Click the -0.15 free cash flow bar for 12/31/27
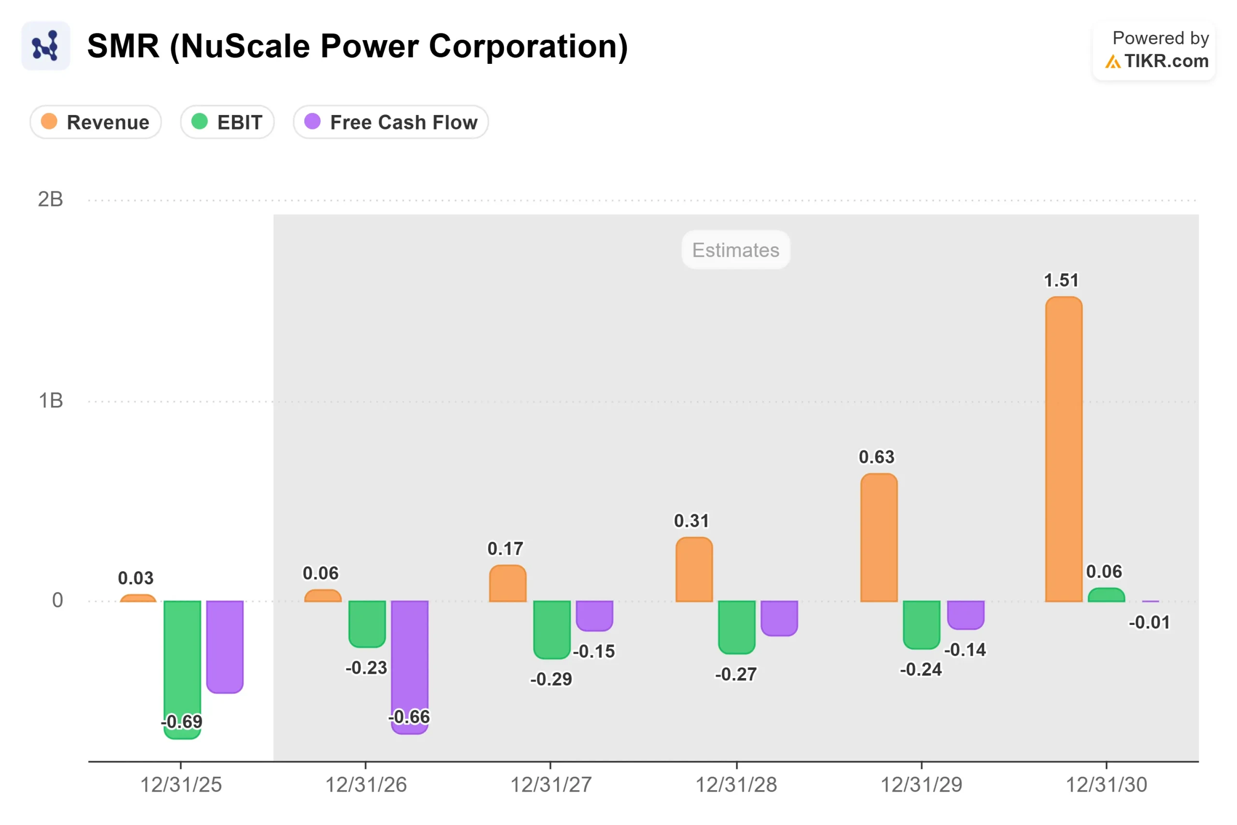 point(595,616)
